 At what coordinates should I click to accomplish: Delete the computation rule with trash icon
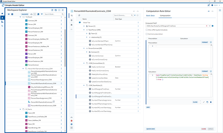click(211, 102)
